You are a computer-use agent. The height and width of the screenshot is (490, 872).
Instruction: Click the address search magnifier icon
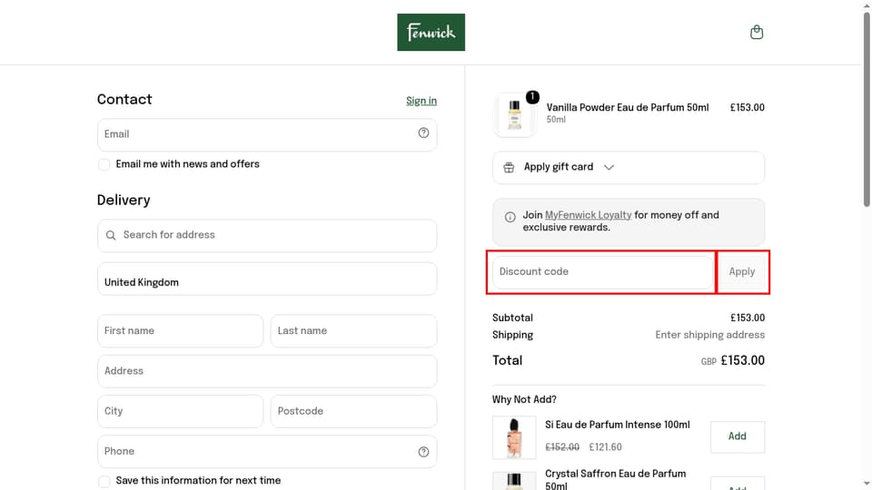click(x=111, y=235)
